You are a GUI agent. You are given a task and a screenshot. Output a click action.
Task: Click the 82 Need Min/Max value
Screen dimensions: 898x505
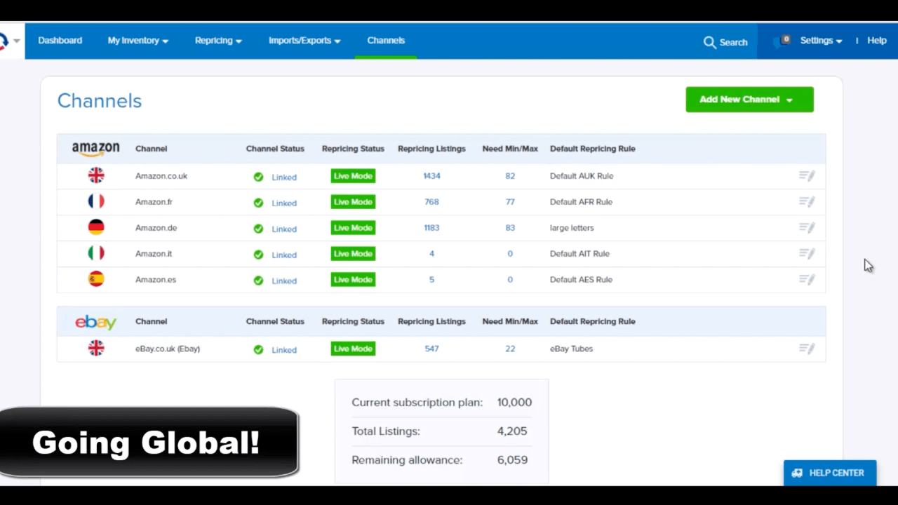point(510,176)
